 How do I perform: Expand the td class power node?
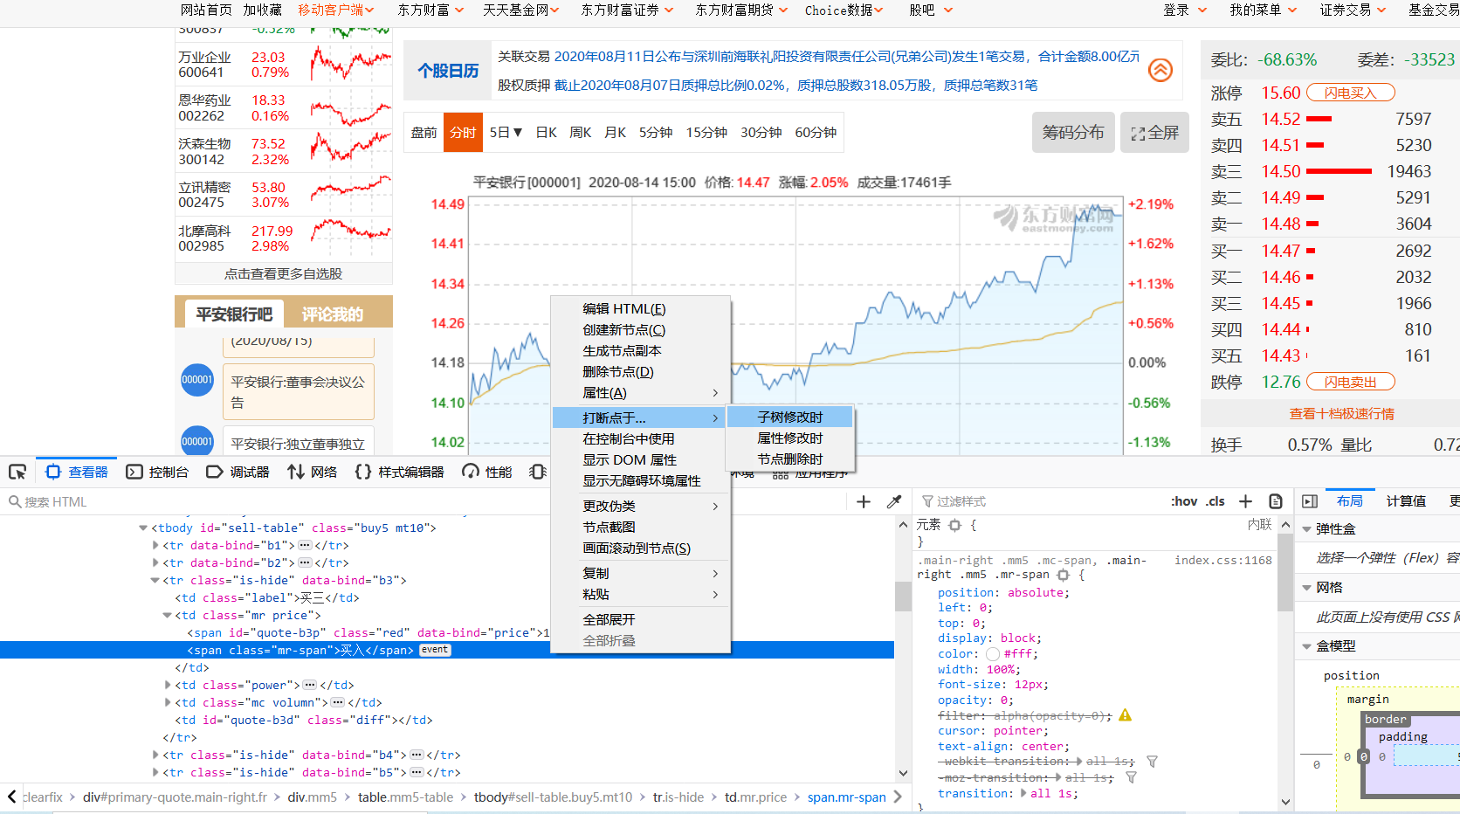point(168,685)
